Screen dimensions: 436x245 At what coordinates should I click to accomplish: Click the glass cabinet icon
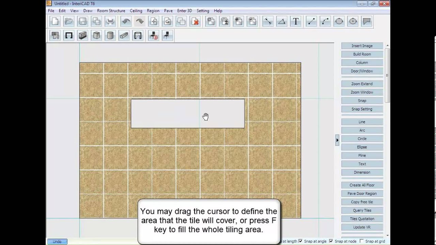[82, 35]
